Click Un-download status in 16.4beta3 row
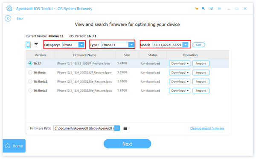256x159 pixels. (151, 90)
